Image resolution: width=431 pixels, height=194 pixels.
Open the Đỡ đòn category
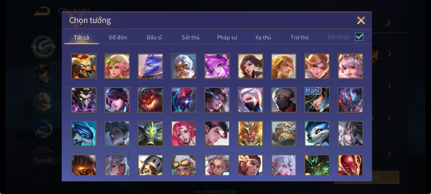tap(118, 37)
